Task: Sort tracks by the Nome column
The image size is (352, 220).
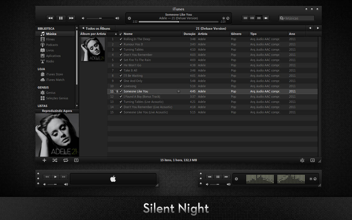Action: pos(152,34)
